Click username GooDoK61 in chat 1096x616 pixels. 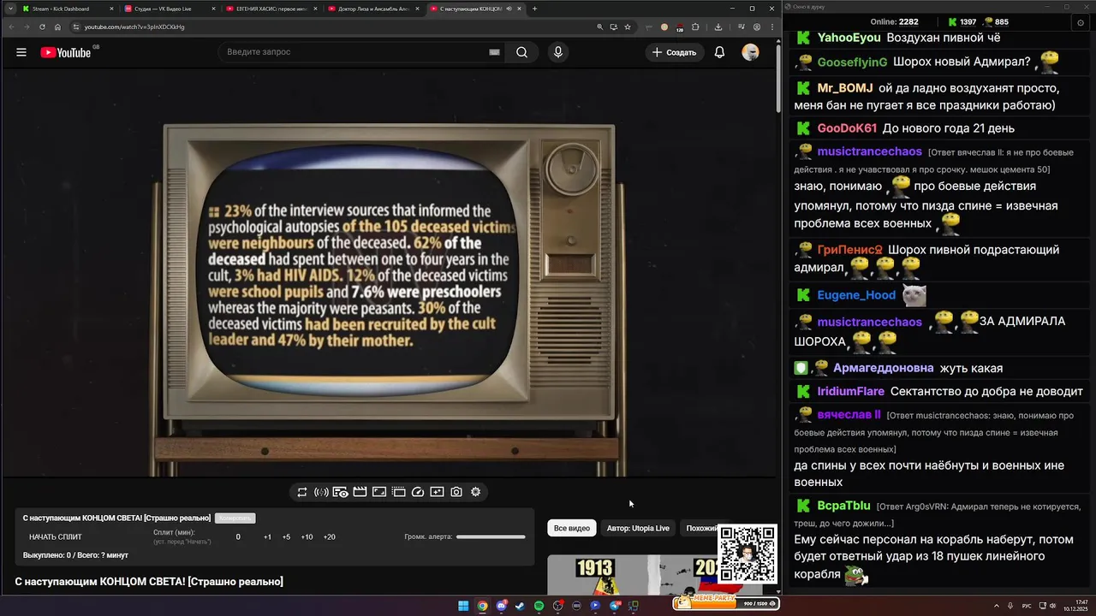coord(848,128)
